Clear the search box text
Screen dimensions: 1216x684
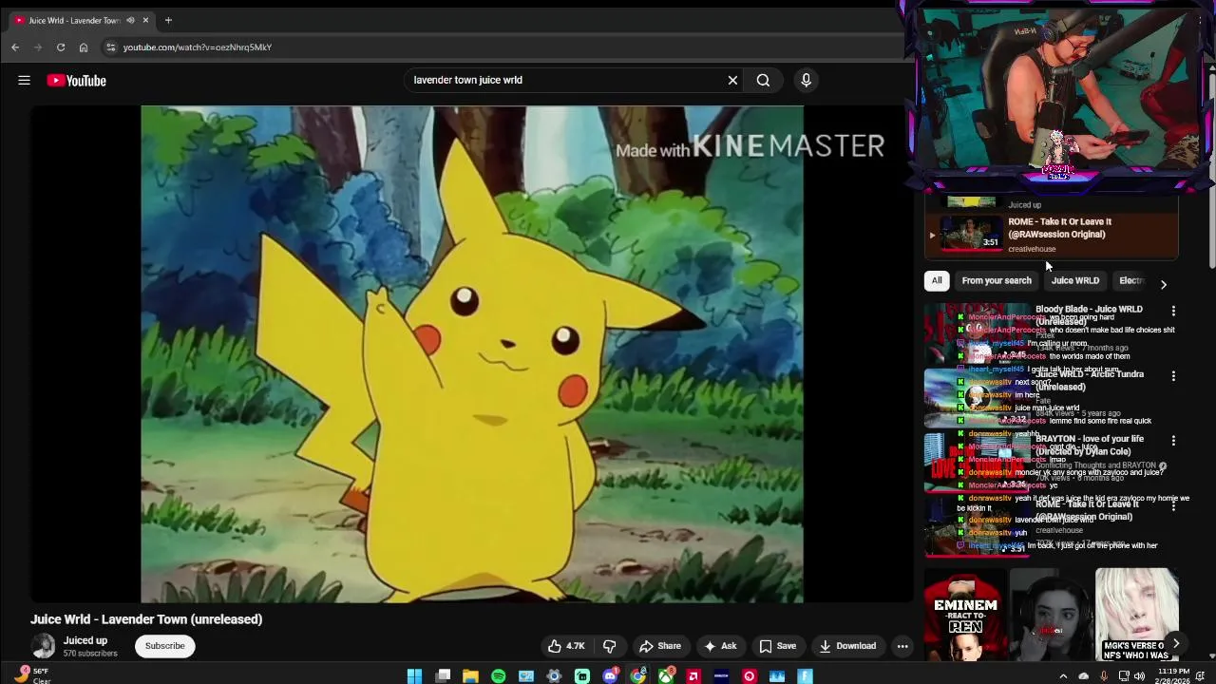[x=732, y=81]
